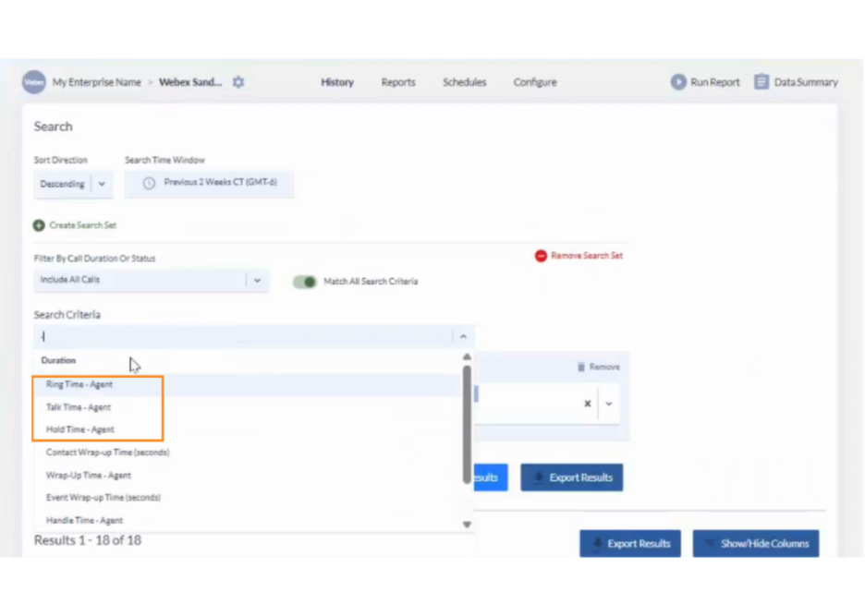Image resolution: width=865 pixels, height=616 pixels.
Task: Click the red Remove Search Set icon
Action: coord(541,256)
